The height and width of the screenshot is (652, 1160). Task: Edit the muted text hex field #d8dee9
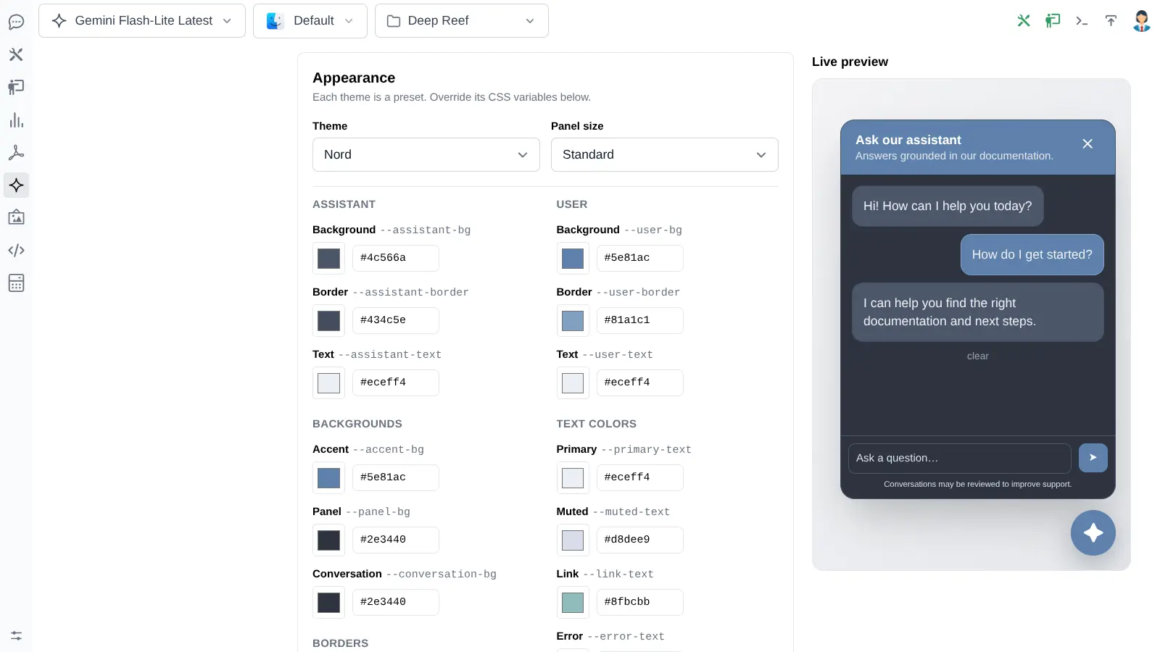(x=640, y=540)
